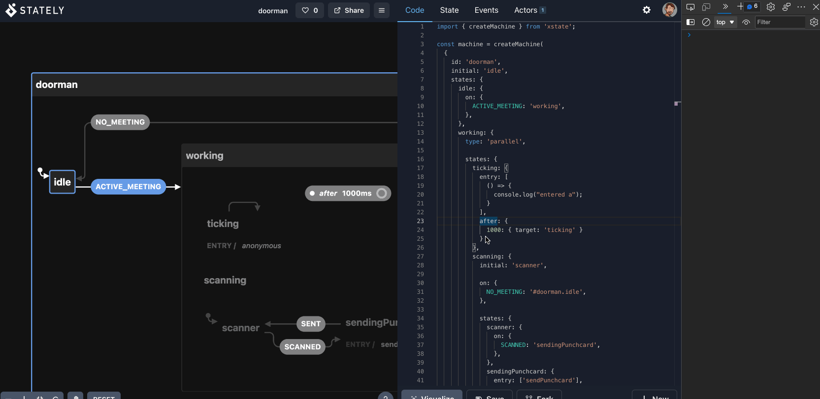
Task: Open the top context dropdown
Action: (x=725, y=22)
